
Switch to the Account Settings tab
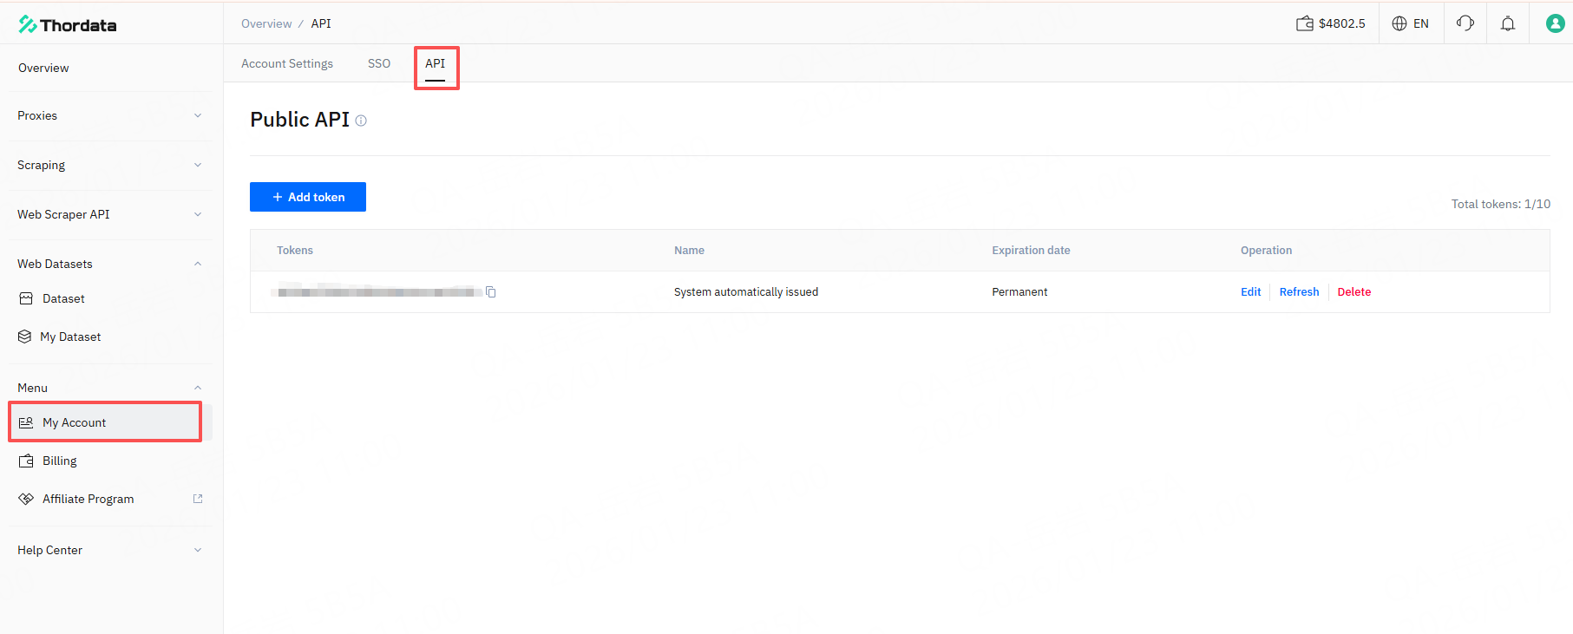pyautogui.click(x=287, y=63)
